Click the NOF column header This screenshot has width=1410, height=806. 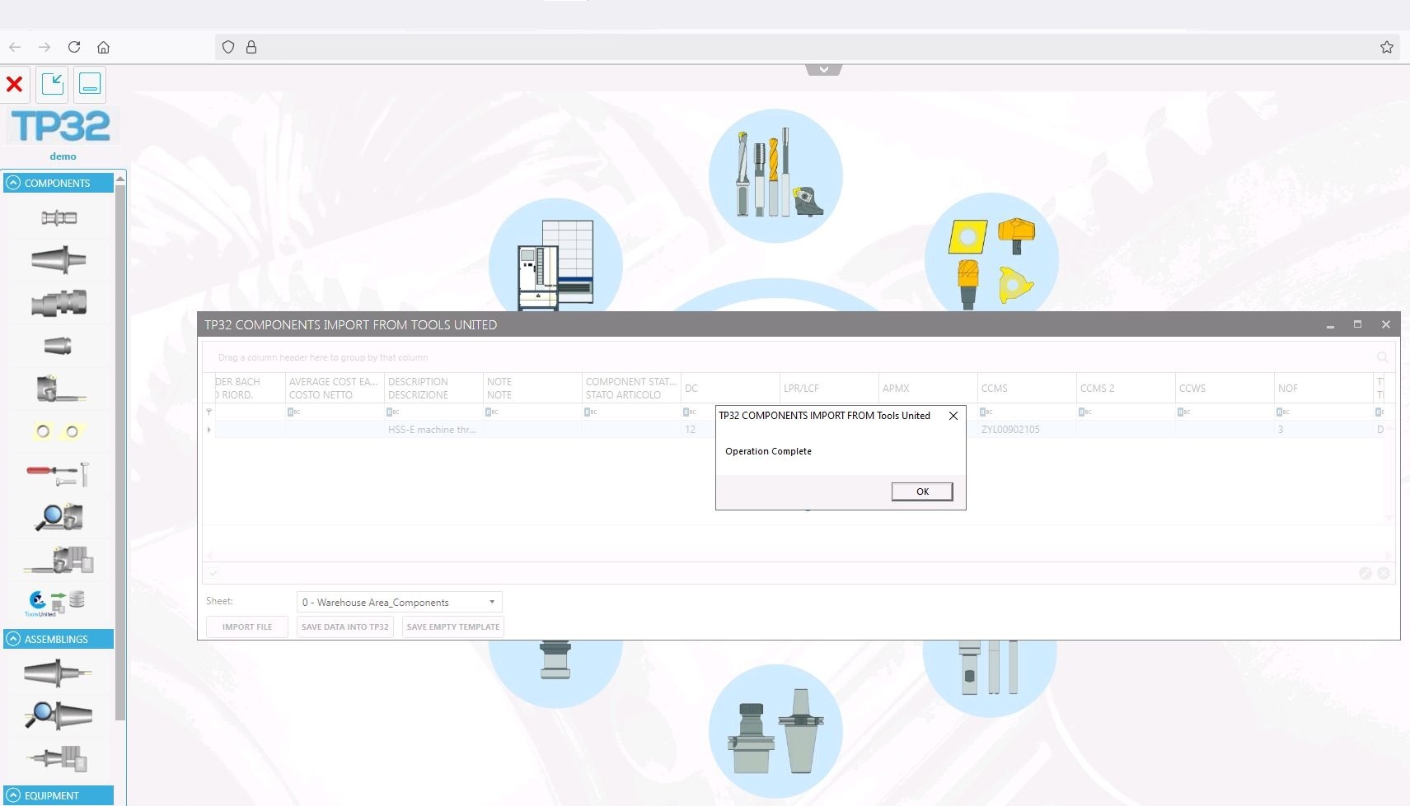pyautogui.click(x=1323, y=388)
